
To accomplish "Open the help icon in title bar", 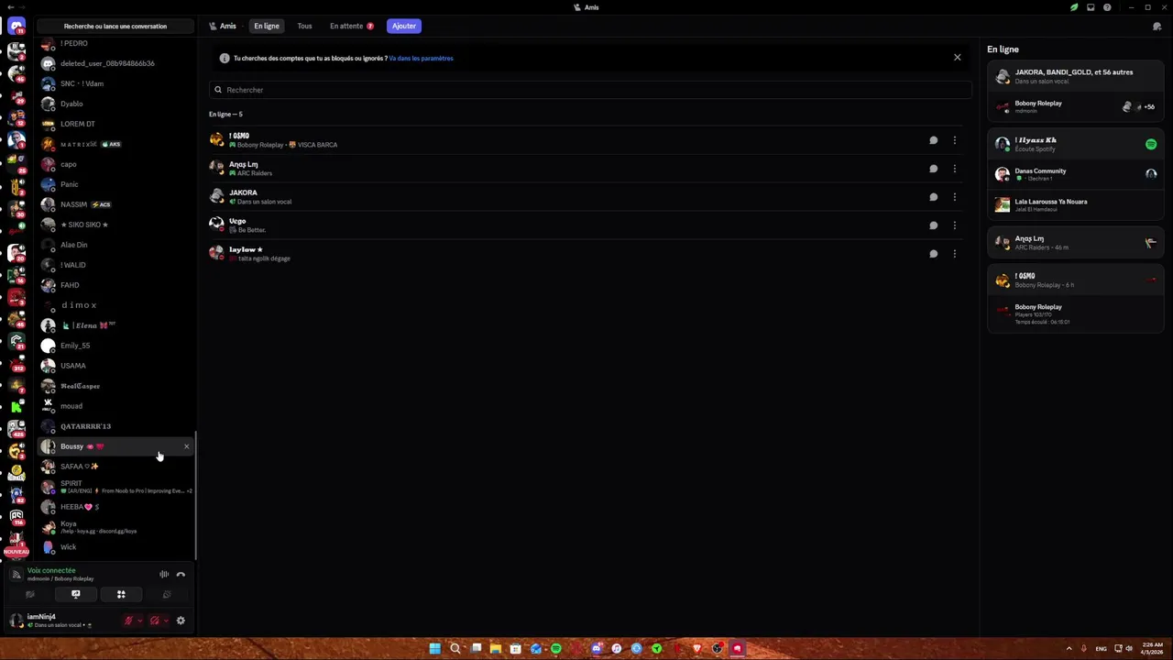I will point(1107,7).
